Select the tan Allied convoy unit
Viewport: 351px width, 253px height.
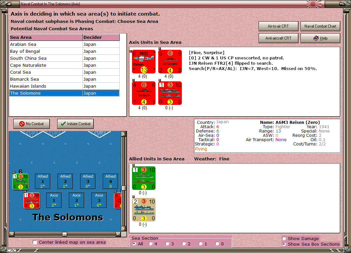pyautogui.click(x=144, y=210)
